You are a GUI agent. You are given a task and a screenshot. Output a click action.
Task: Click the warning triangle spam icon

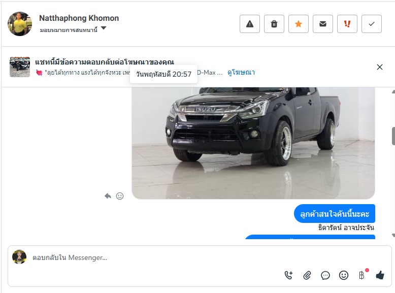click(250, 24)
